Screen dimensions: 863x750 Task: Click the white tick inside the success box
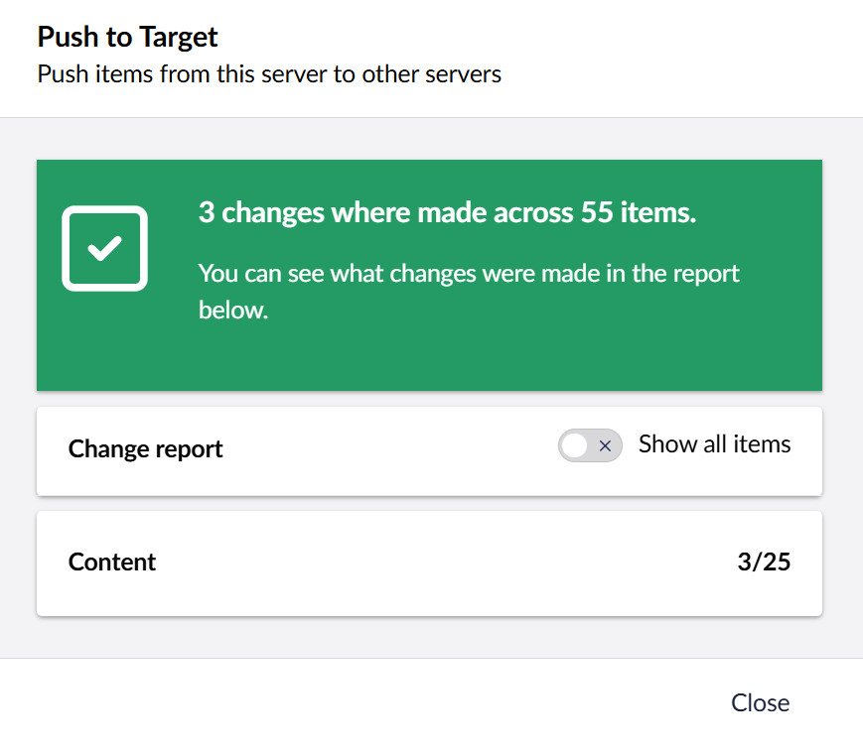coord(104,248)
